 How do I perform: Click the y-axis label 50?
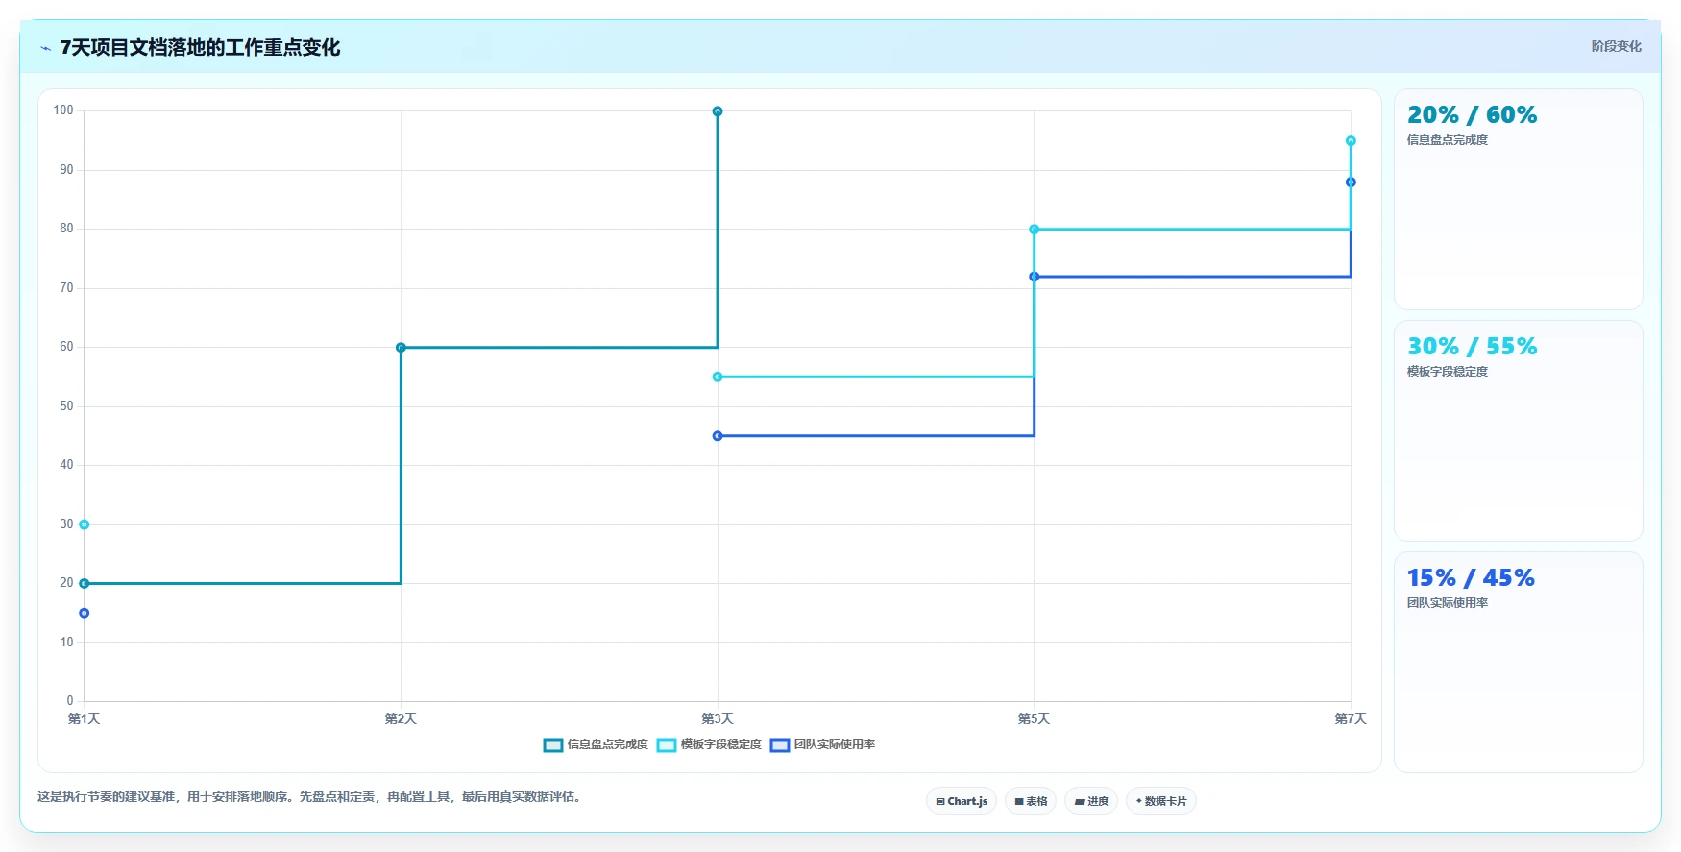pos(66,406)
